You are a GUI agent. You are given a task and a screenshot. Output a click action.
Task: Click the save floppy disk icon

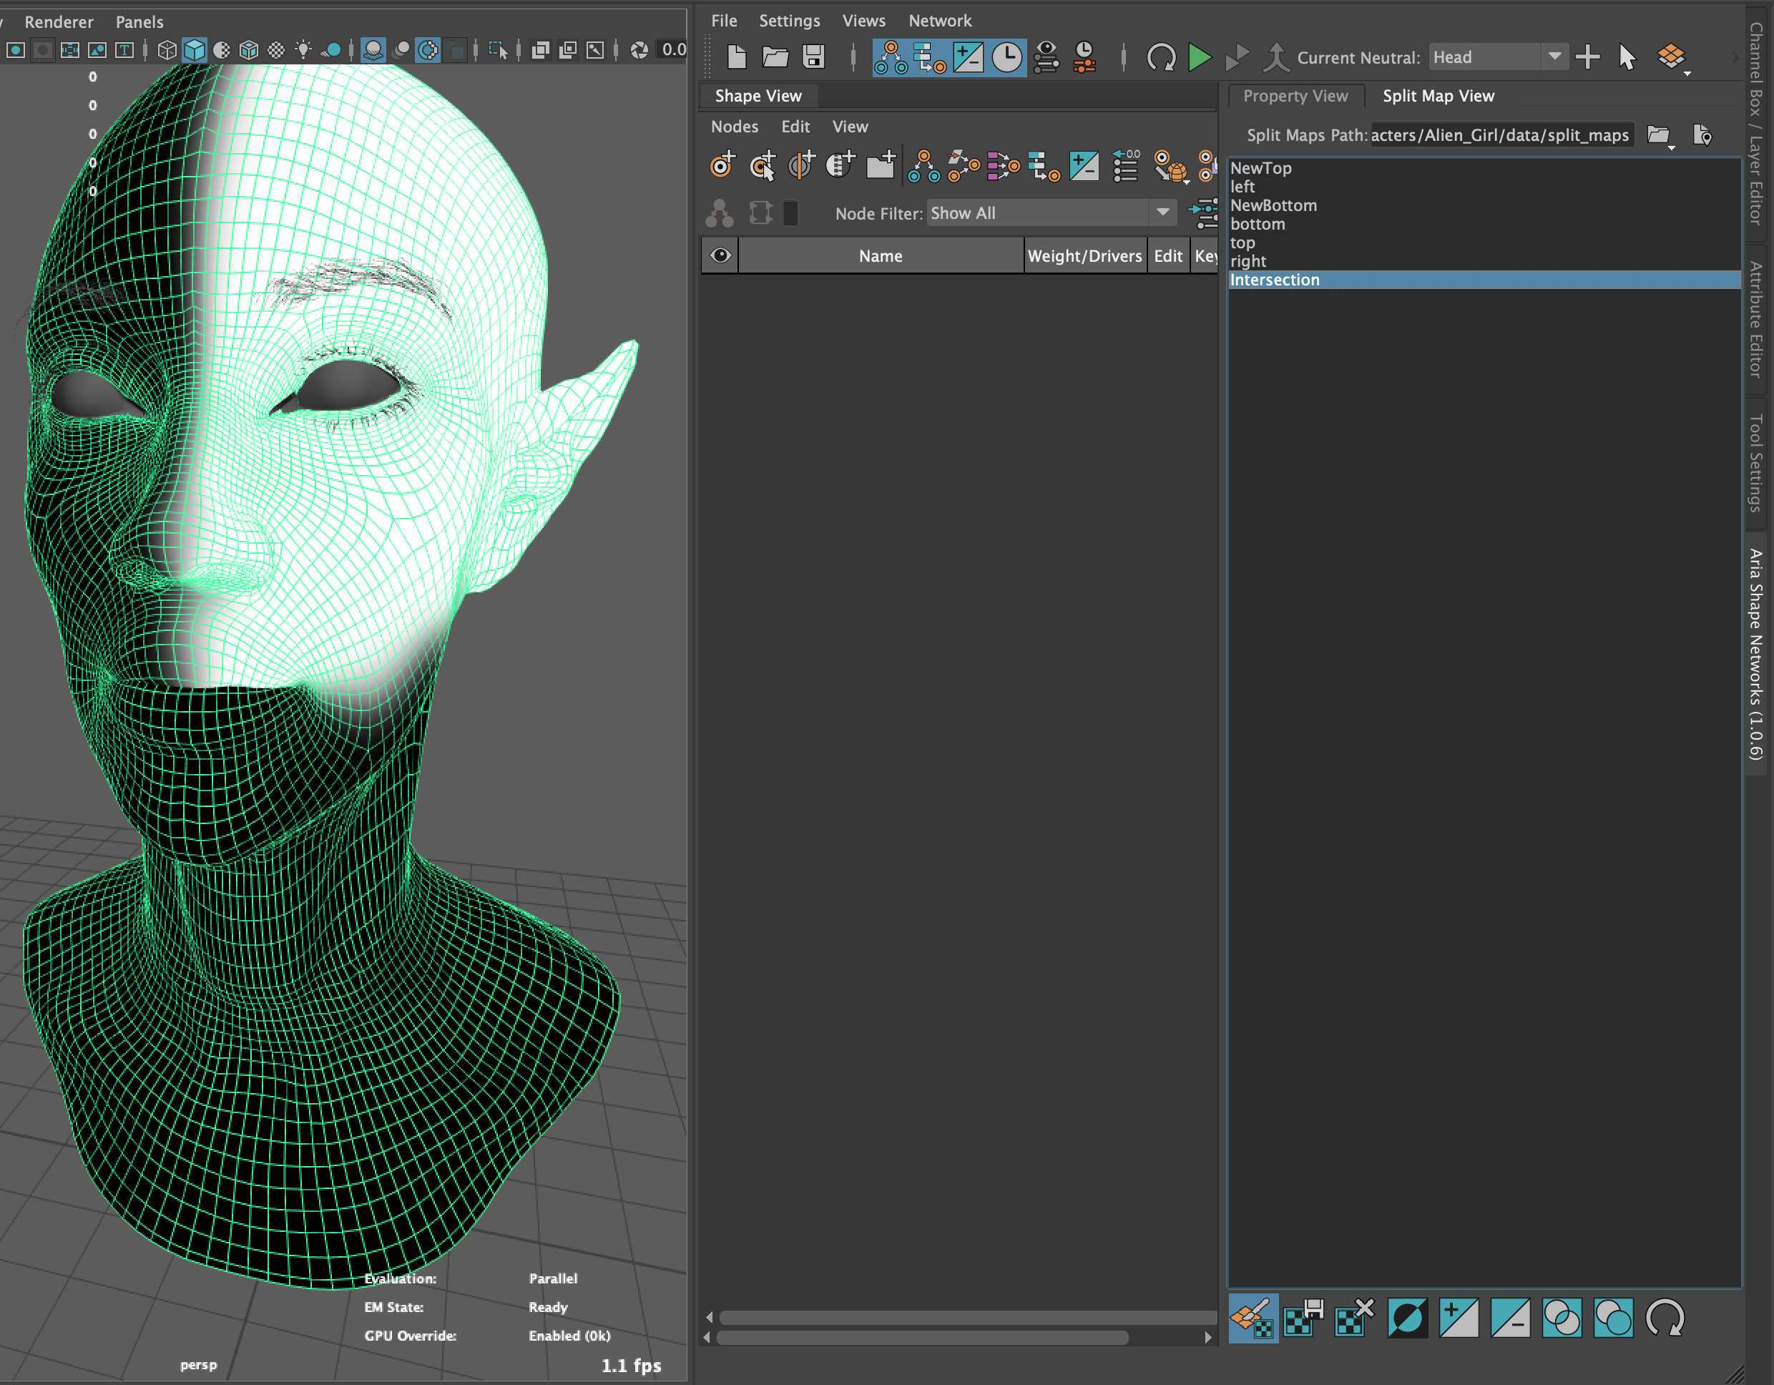pyautogui.click(x=813, y=57)
